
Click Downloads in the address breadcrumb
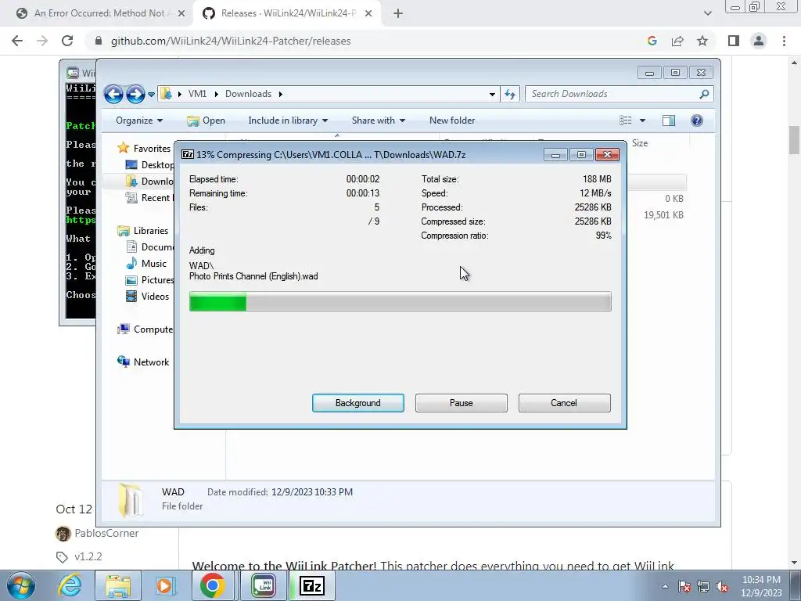click(x=248, y=94)
